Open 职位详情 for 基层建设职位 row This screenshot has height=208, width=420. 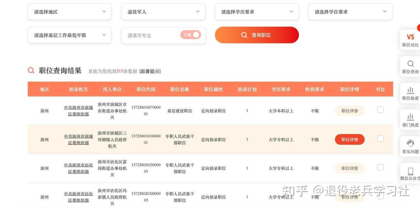(350, 111)
